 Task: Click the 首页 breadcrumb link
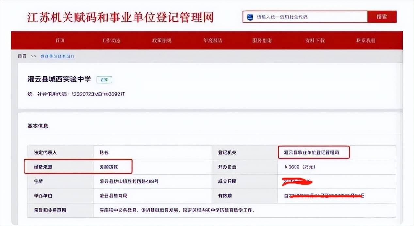coord(22,56)
